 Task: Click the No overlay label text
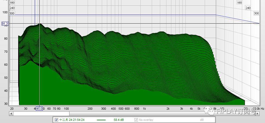click(x=146, y=120)
